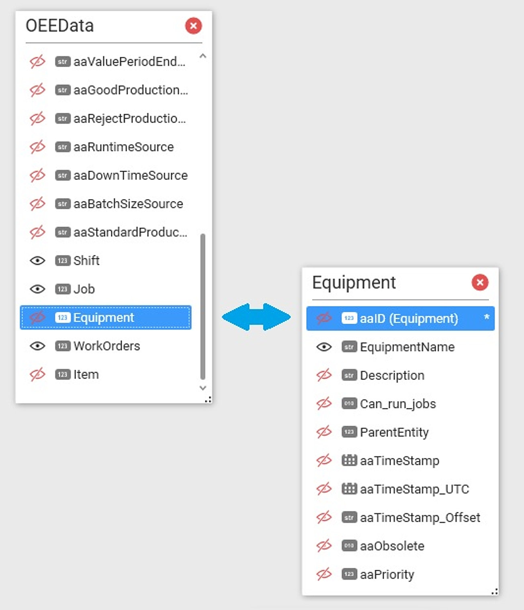Toggle visibility of the Job field
The height and width of the screenshot is (610, 524).
pos(37,289)
